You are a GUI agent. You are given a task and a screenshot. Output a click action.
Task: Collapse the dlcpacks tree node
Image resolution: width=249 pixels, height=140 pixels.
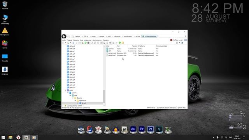73,98
